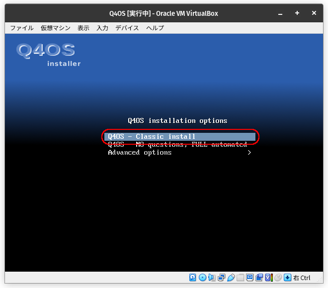Viewport: 328px width, 288px height.
Task: Open the 入力 menu
Action: coord(102,28)
